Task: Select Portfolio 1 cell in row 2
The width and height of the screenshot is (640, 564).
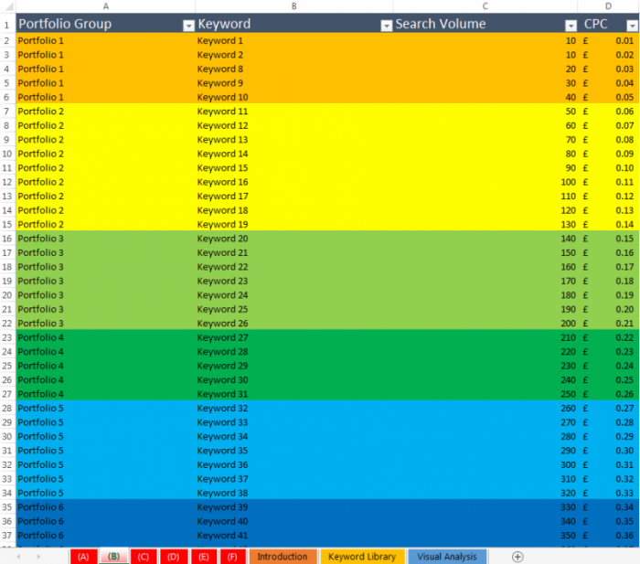Action: [106, 40]
